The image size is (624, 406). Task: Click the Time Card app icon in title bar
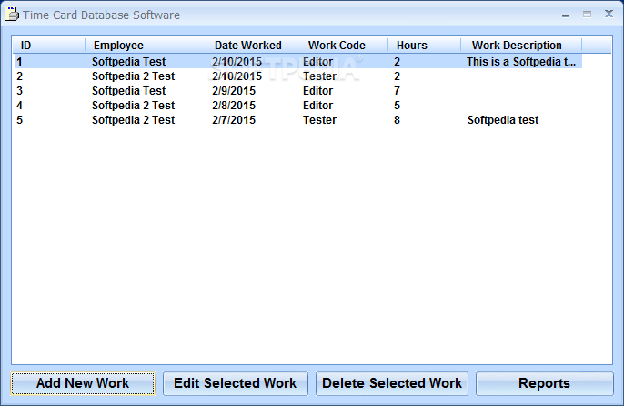point(12,14)
